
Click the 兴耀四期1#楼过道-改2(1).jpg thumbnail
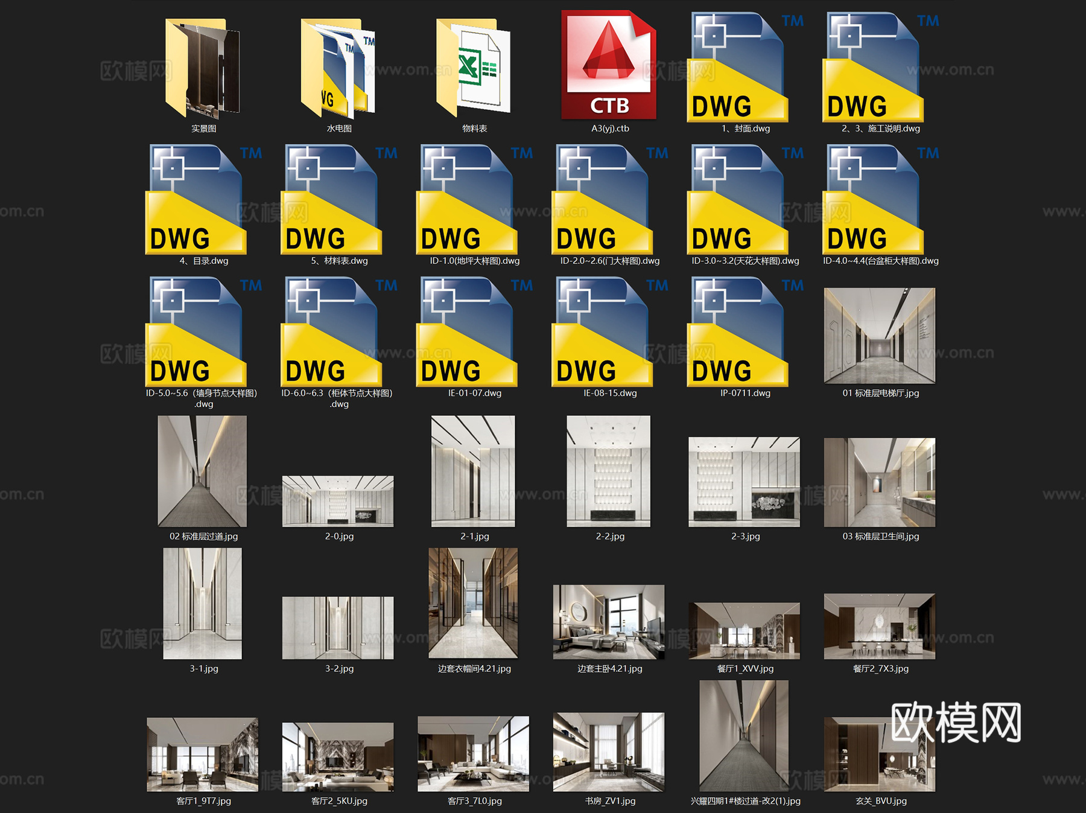tap(744, 736)
